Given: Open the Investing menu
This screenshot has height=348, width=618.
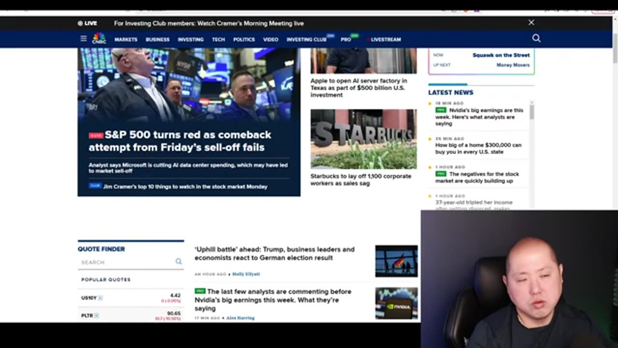Looking at the screenshot, I should (x=191, y=40).
